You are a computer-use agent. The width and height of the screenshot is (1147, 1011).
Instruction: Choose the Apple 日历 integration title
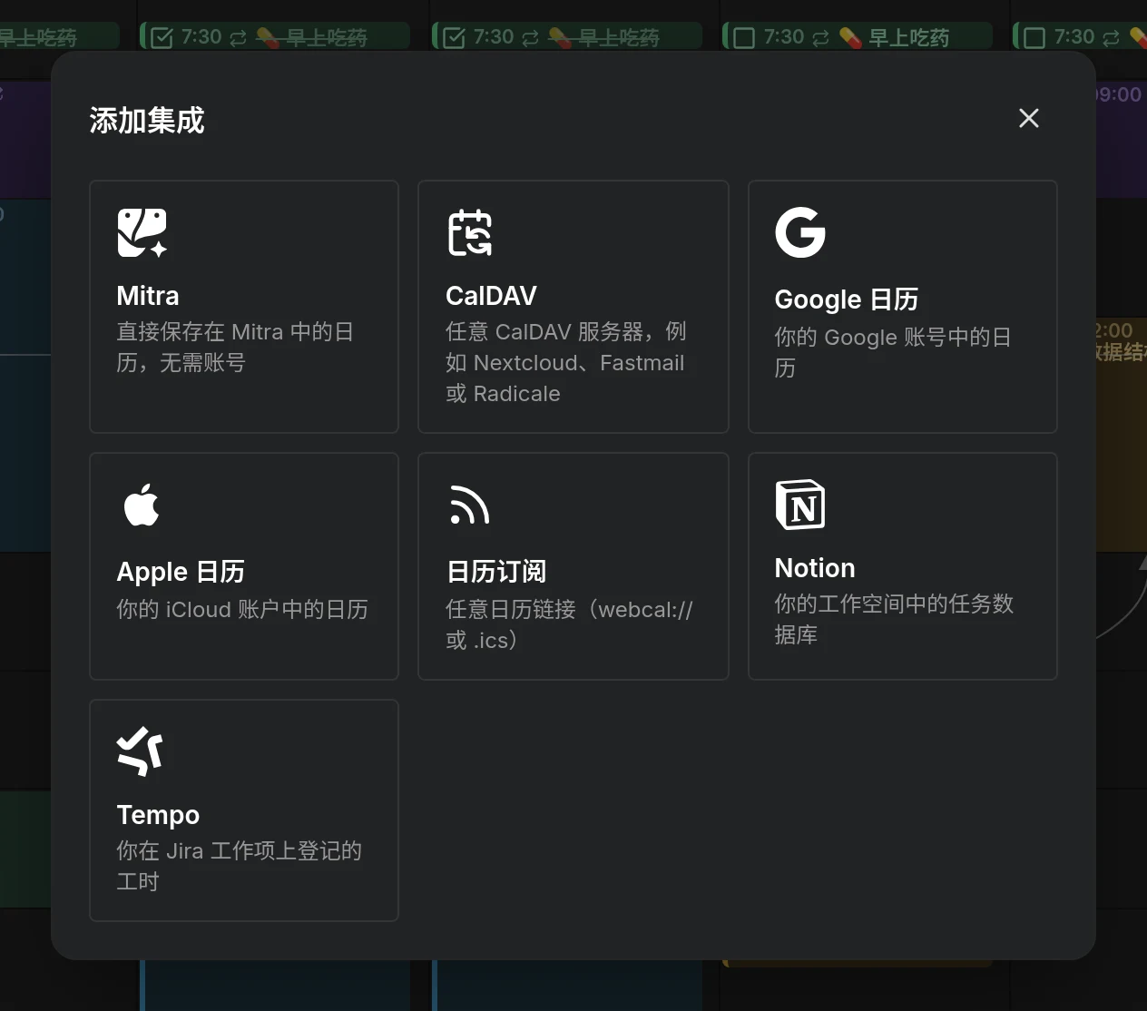[181, 572]
